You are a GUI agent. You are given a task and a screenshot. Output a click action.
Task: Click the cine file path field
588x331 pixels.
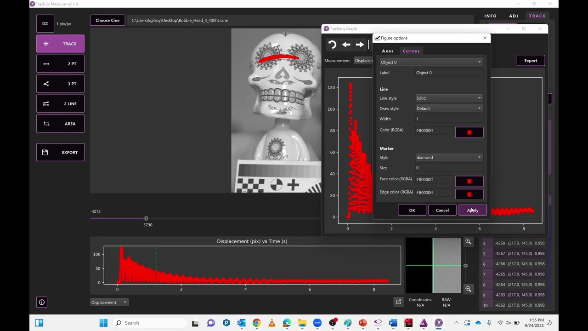click(300, 20)
